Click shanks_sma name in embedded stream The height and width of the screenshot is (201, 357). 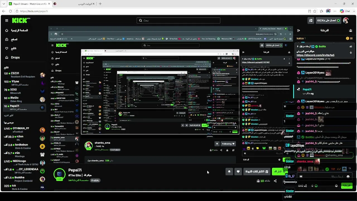tap(102, 143)
